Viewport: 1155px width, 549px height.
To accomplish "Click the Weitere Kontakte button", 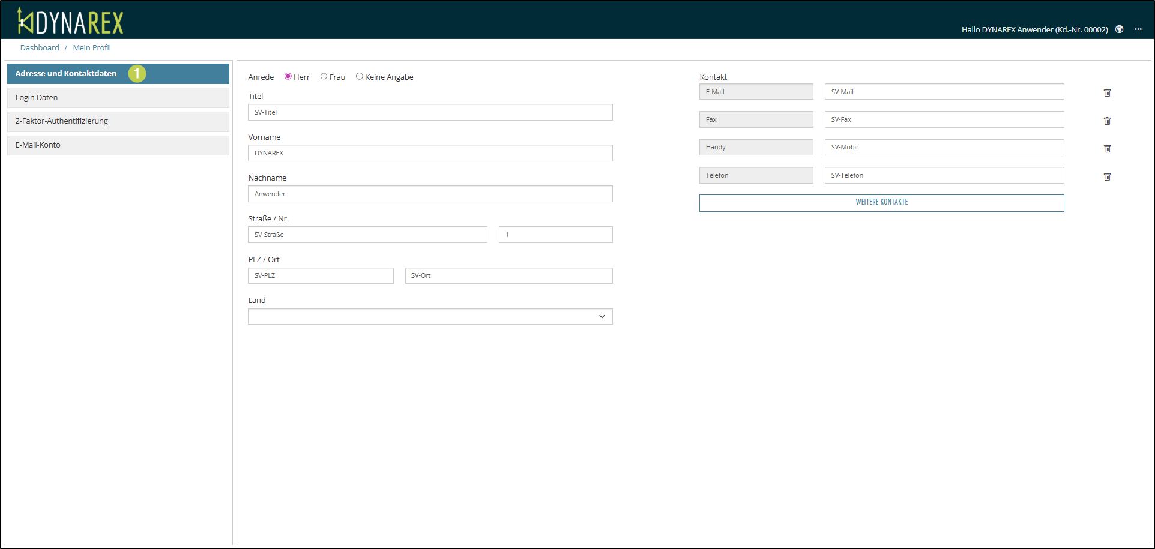I will 881,202.
